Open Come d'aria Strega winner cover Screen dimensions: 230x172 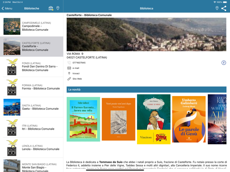pyautogui.click(x=154, y=119)
